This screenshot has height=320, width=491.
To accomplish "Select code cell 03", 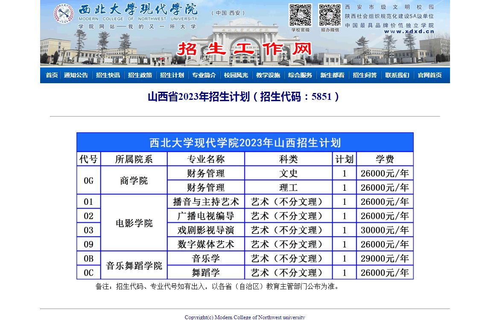I will coord(89,230).
